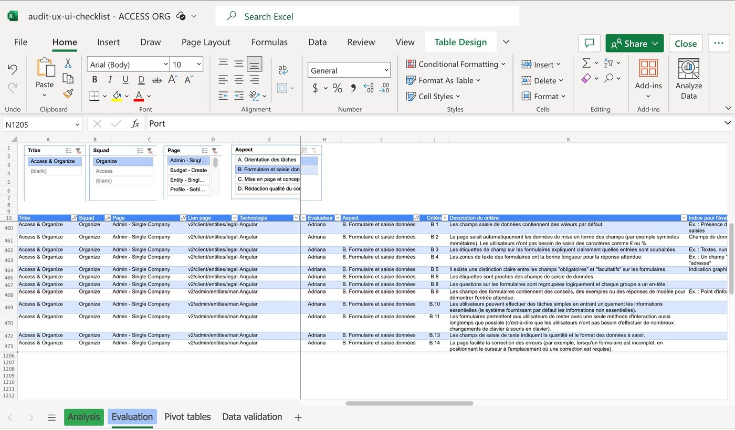Click the Decrease Decimal icon

pyautogui.click(x=384, y=88)
